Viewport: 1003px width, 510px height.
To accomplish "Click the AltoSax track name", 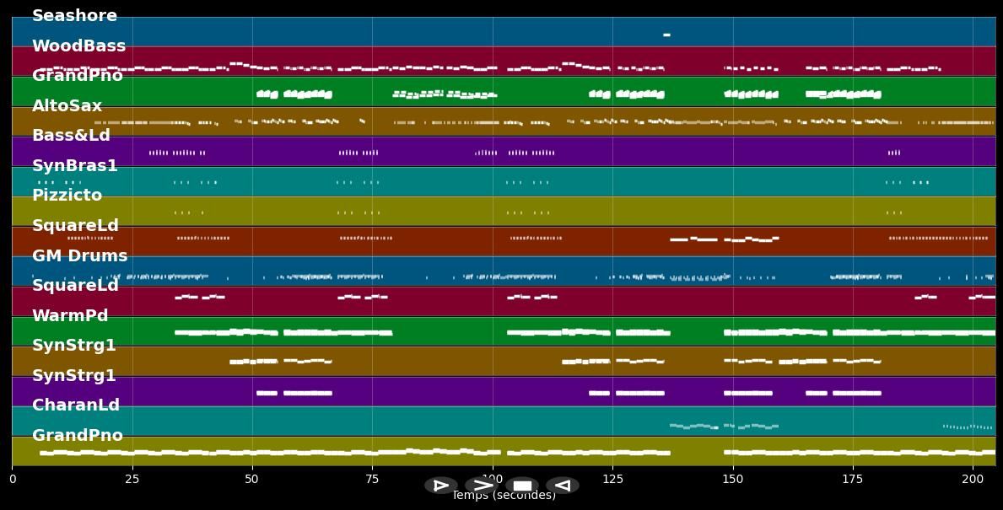I will click(67, 106).
